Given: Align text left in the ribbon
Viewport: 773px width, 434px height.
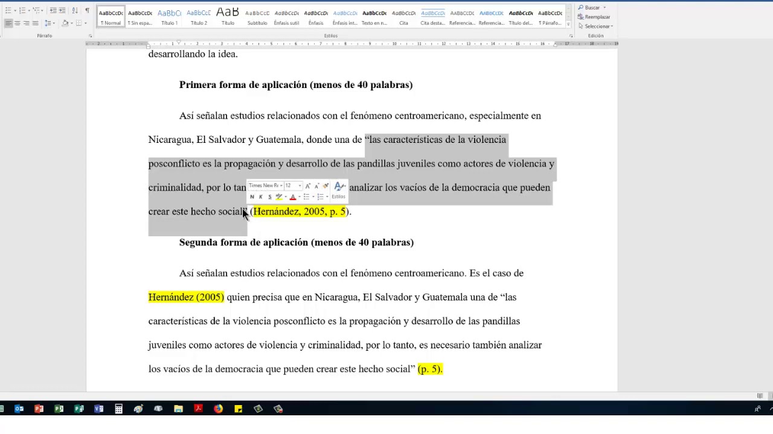Looking at the screenshot, I should click(8, 23).
